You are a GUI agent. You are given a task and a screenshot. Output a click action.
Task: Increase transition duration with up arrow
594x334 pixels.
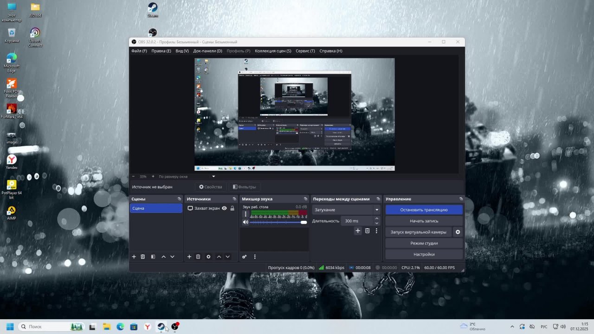click(x=376, y=218)
